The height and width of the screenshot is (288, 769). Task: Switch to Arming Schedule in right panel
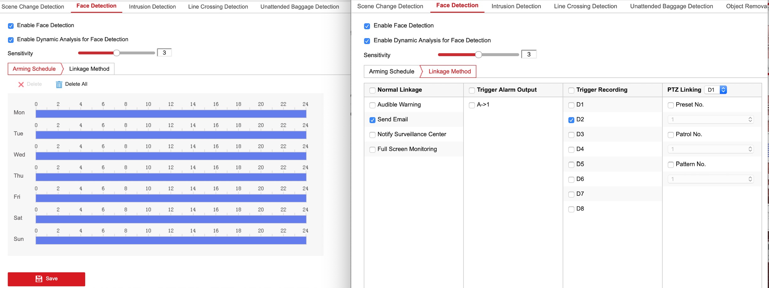coord(391,72)
